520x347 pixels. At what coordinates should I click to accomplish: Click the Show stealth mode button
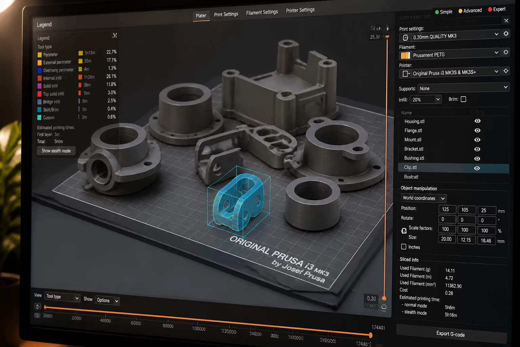point(56,151)
